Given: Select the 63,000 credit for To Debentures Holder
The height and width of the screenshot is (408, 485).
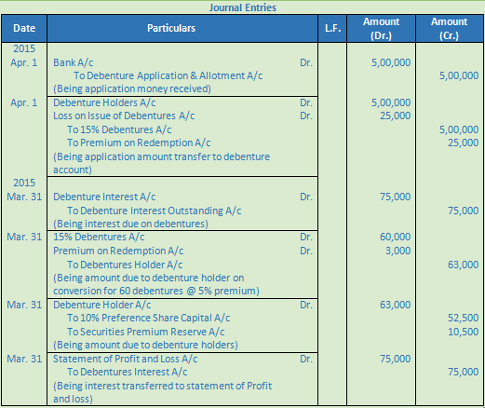Looking at the screenshot, I should 463,265.
